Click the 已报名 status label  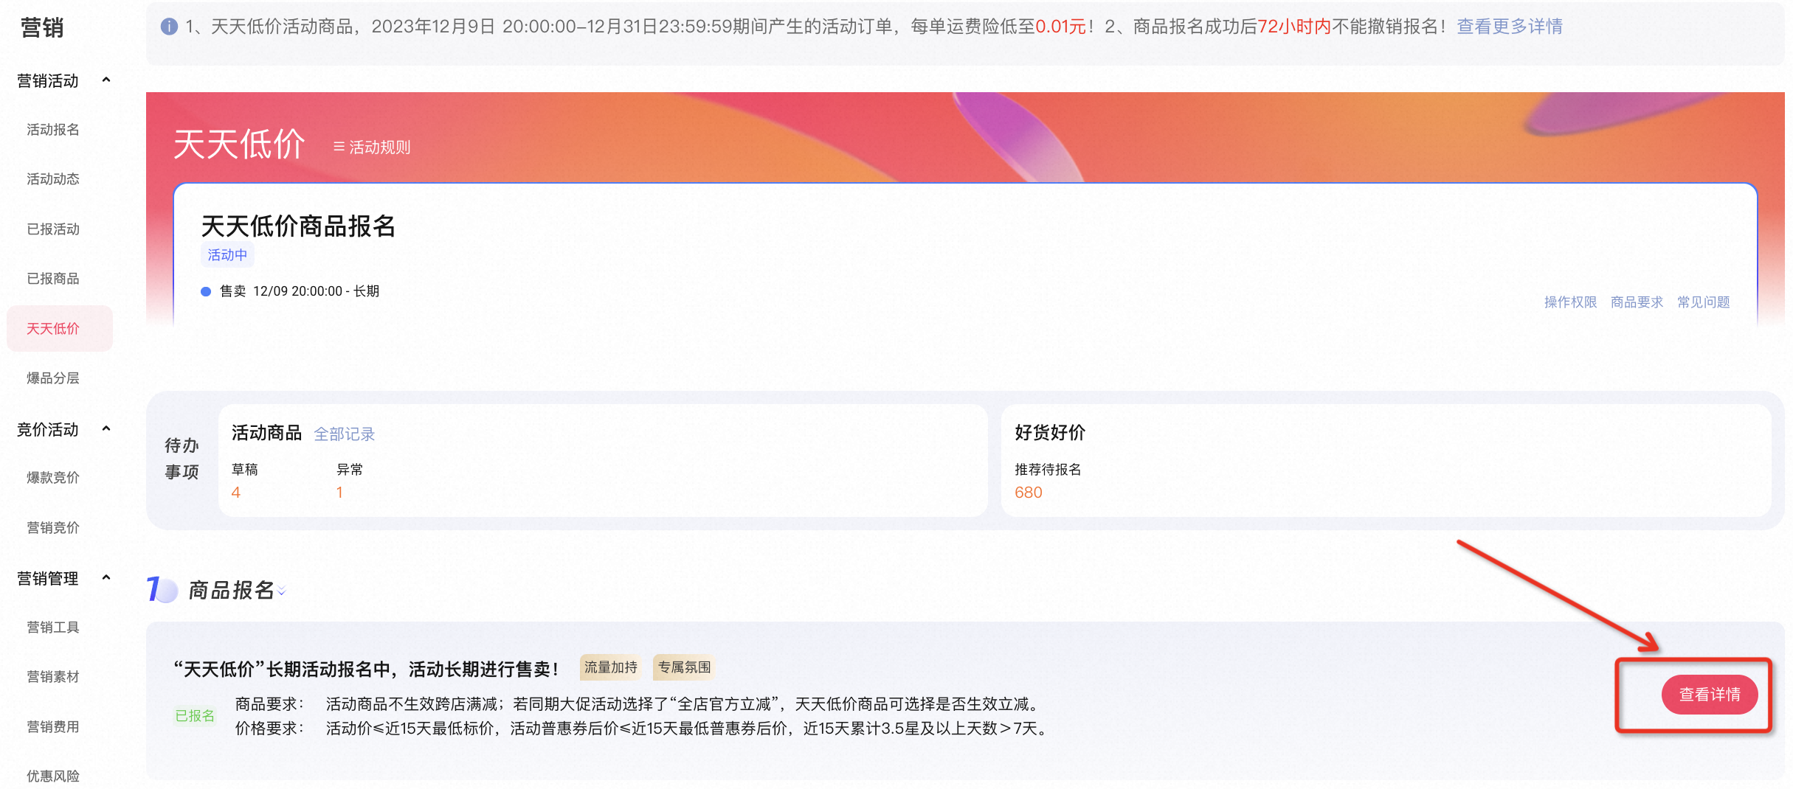click(195, 716)
